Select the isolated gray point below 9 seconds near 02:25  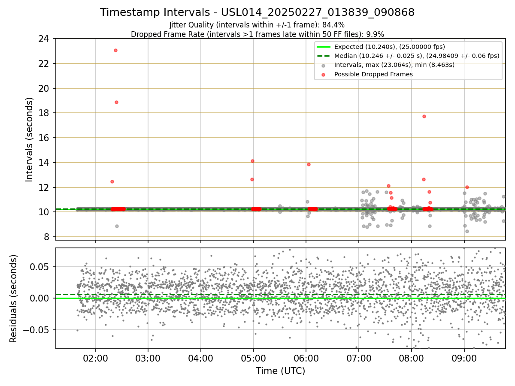(x=117, y=226)
